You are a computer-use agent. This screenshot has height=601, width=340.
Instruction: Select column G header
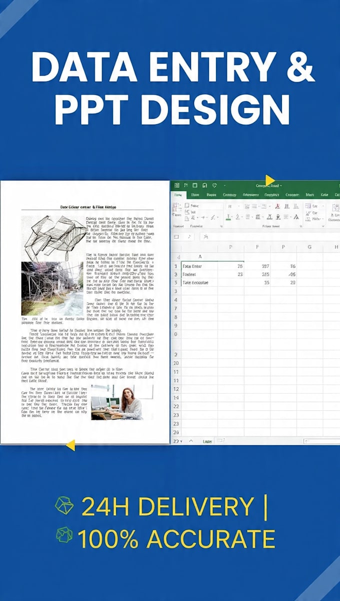point(309,247)
